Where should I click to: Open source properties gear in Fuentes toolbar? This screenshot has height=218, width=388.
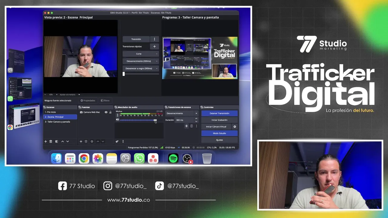pos(92,141)
